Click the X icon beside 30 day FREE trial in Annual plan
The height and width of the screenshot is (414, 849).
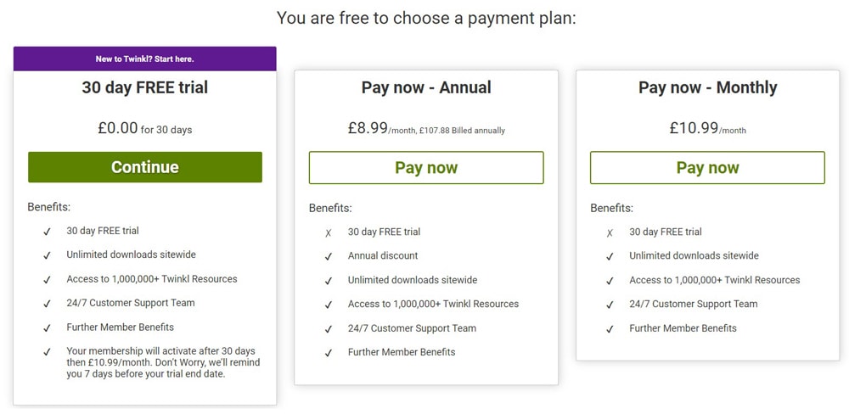(x=328, y=233)
